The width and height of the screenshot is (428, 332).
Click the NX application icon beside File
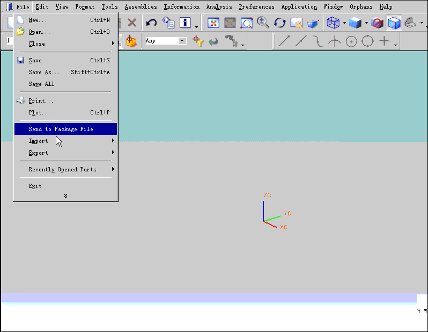pos(9,7)
